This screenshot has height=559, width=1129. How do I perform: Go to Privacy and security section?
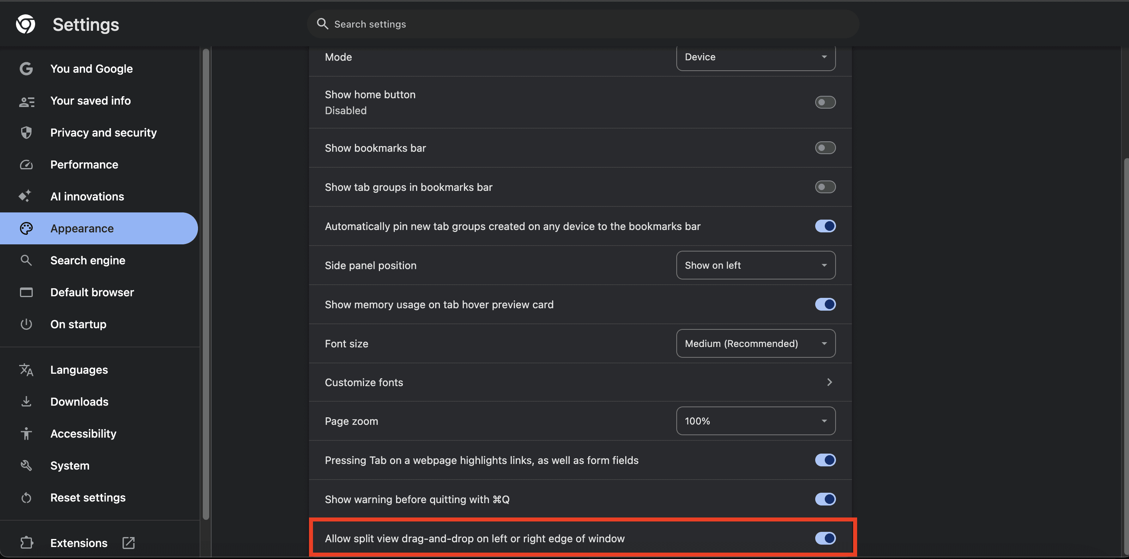[99, 133]
